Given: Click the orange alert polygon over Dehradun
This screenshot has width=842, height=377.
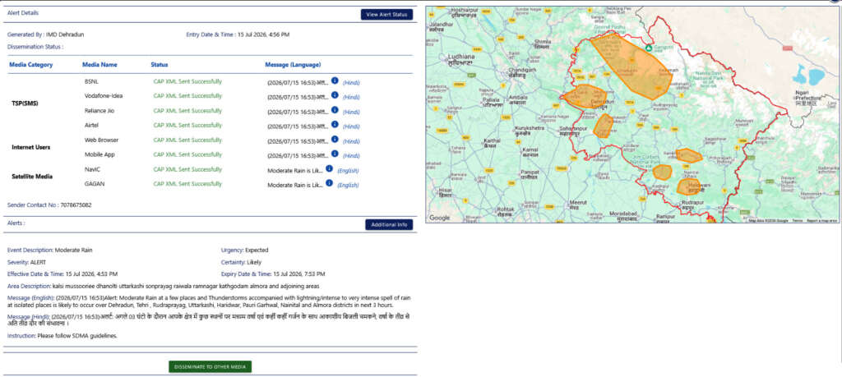Looking at the screenshot, I should (x=585, y=97).
